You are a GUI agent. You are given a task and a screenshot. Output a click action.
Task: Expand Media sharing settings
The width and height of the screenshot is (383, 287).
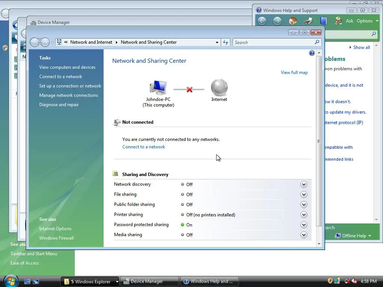coord(304,235)
